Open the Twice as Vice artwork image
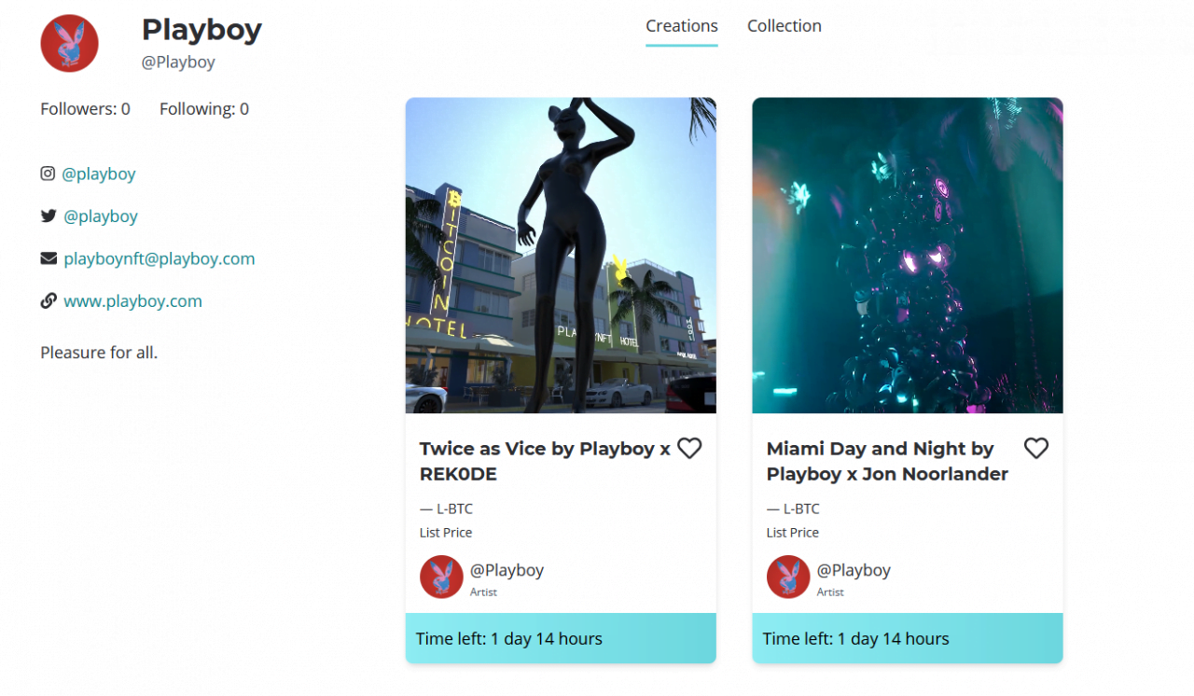1194x696 pixels. [x=561, y=255]
